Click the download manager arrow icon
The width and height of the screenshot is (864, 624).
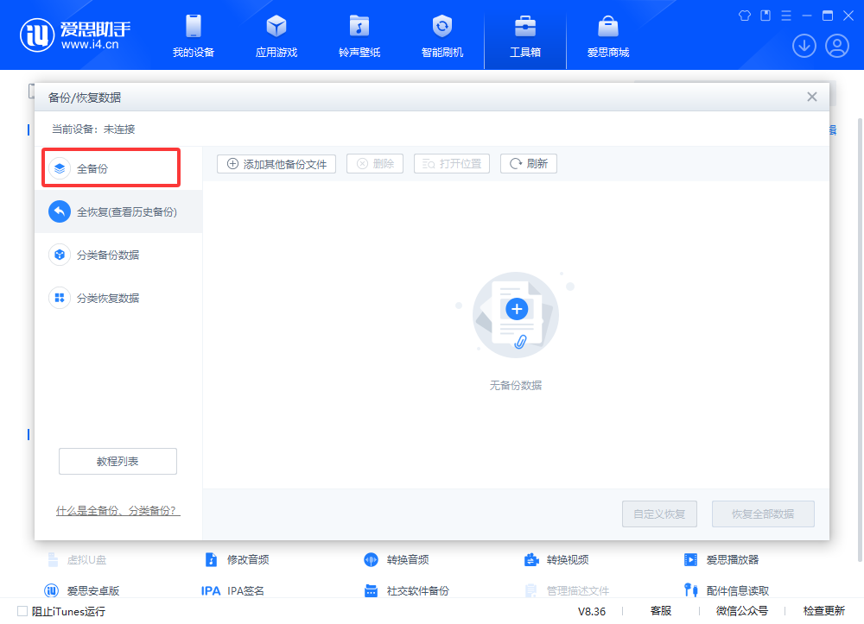tap(804, 46)
